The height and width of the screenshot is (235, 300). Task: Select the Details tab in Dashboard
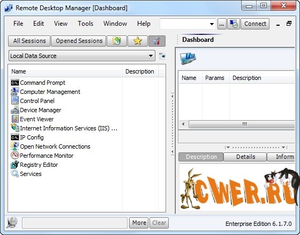245,157
